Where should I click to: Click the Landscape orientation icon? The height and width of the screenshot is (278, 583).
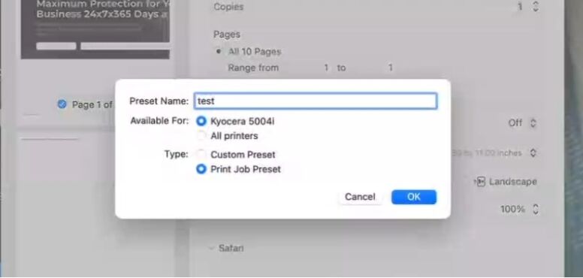tap(480, 182)
